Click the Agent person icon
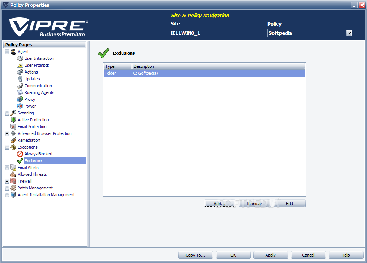This screenshot has width=367, height=263. click(13, 52)
